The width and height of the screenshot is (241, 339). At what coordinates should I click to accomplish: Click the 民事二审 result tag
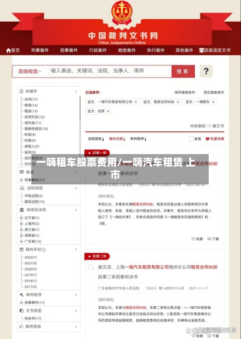point(97,256)
